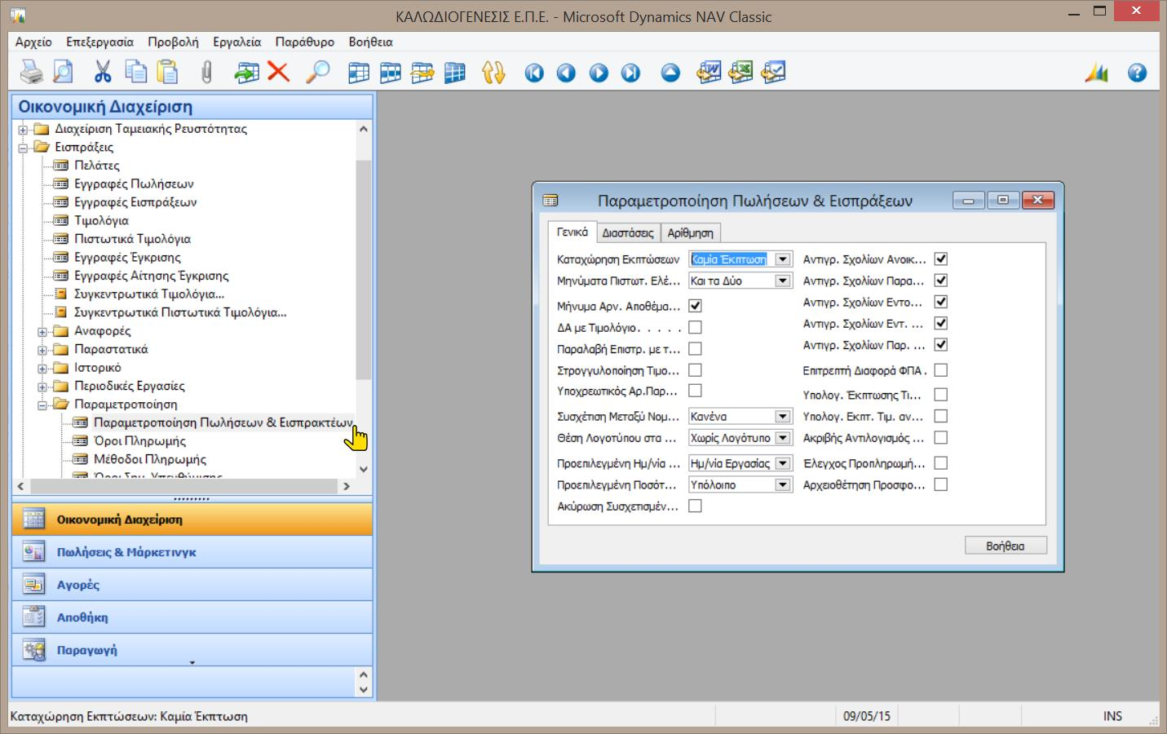Go to First record icon
The width and height of the screenshot is (1167, 734).
point(534,73)
